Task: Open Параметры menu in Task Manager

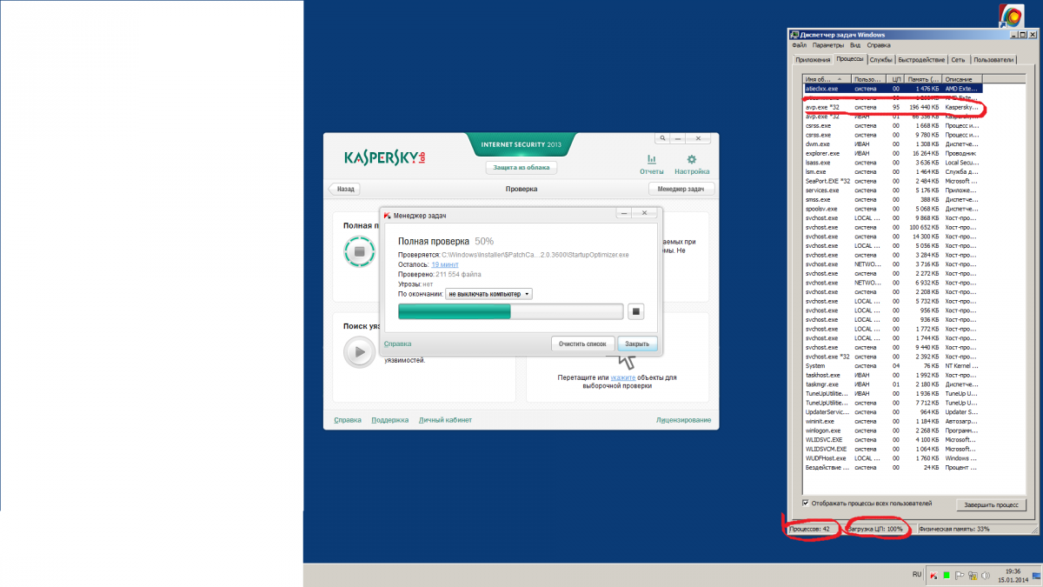Action: click(828, 44)
